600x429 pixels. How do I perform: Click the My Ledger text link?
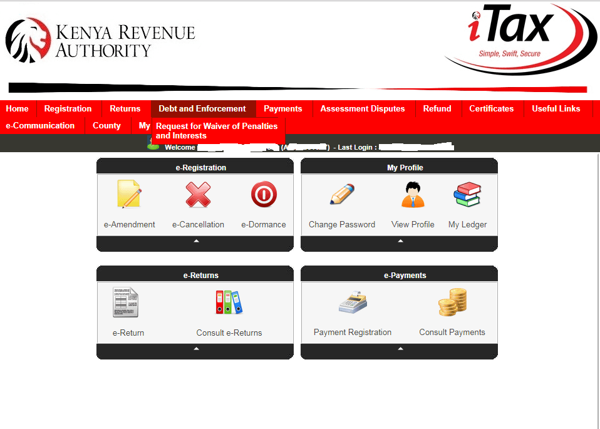[468, 225]
